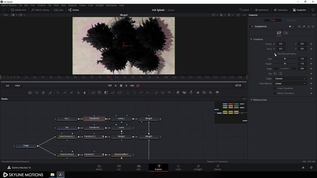Select the Controls tab icon in Inspector

279,33
